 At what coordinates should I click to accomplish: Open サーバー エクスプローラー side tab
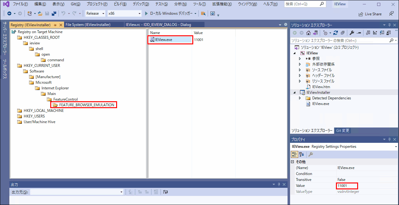5,38
